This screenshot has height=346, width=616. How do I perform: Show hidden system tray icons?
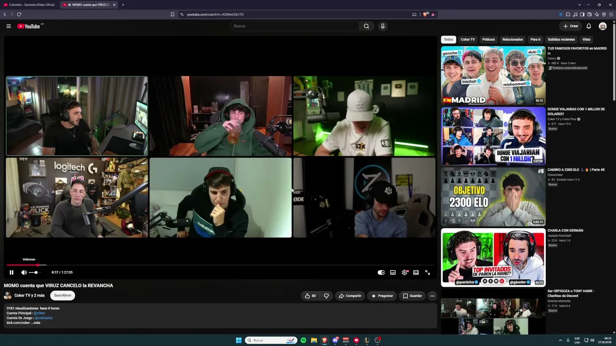coord(561,340)
